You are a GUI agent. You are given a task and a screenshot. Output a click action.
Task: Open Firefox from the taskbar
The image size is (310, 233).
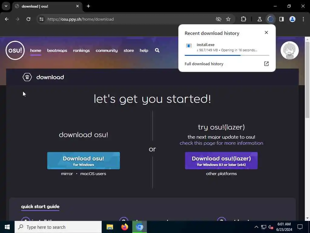(x=124, y=227)
